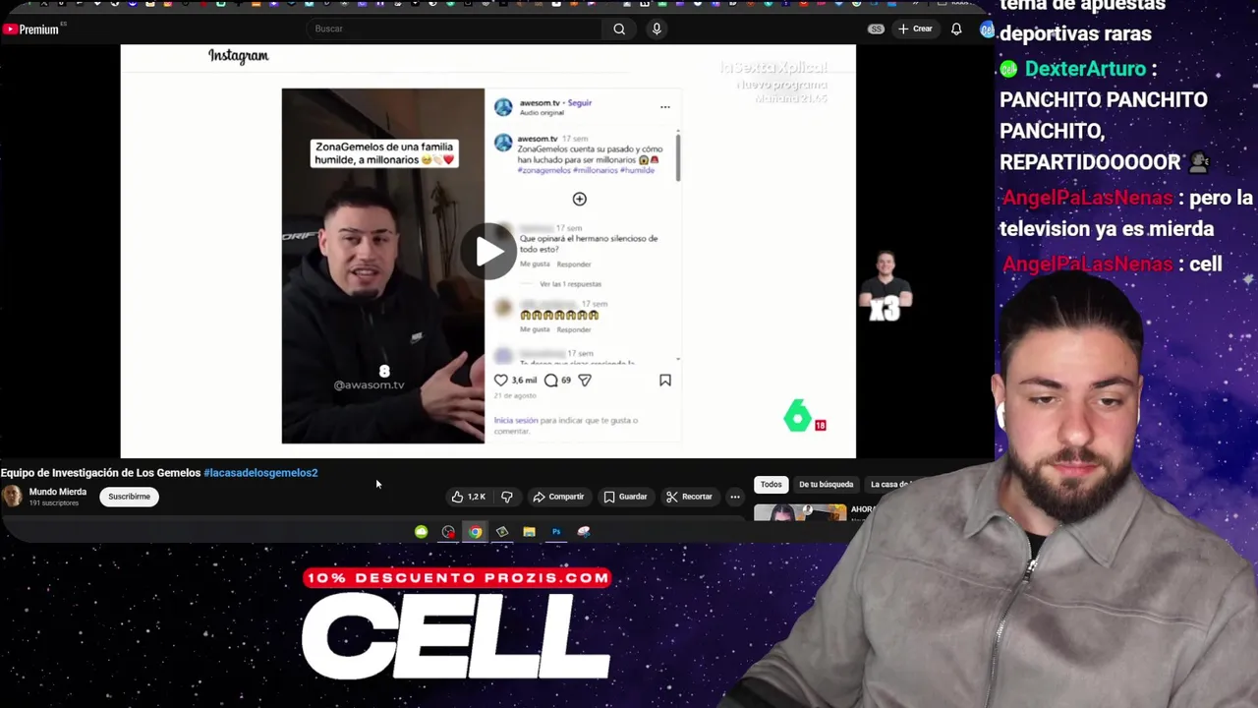Screen dimensions: 1258x708
Task: Save video with Guardar
Action: [626, 497]
